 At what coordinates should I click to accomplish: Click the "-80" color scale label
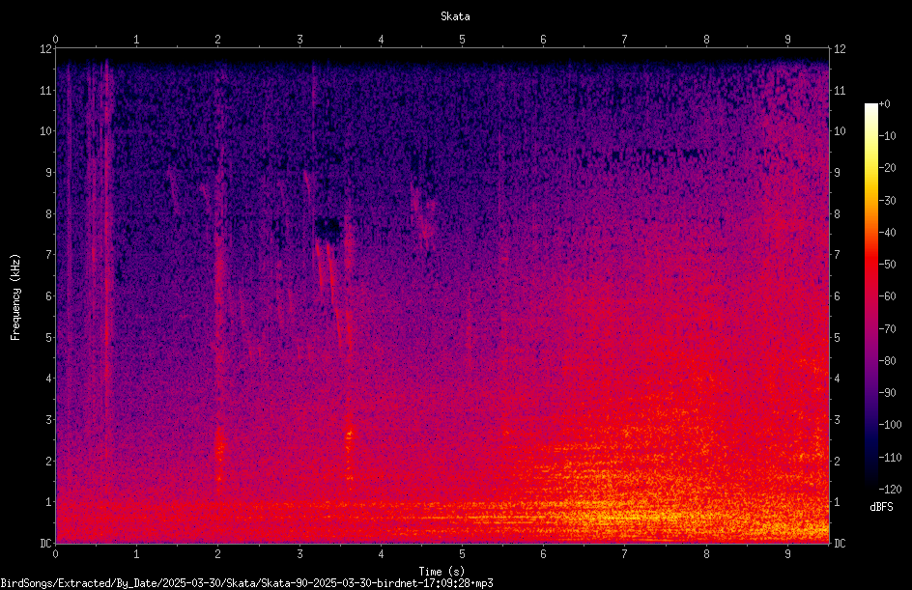click(x=887, y=361)
